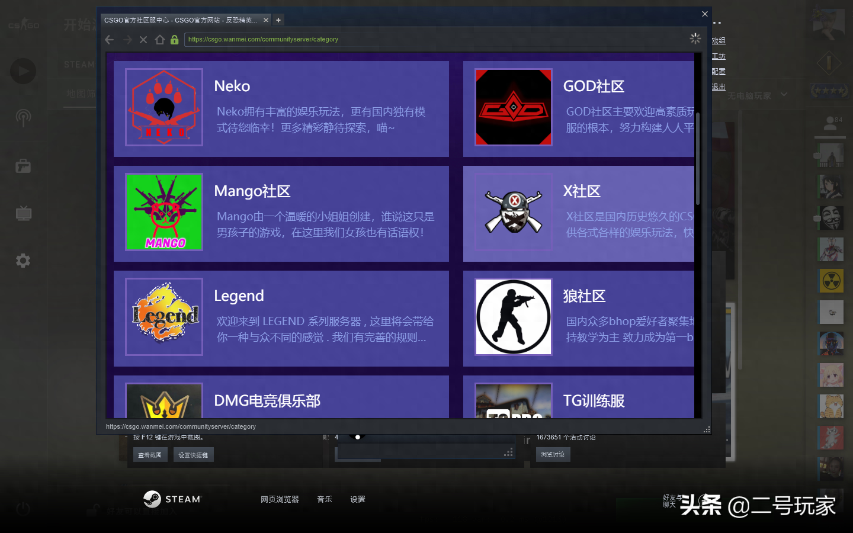The image size is (853, 533).
Task: Expand the 无电脑玩家 dropdown chevron
Action: coord(783,95)
